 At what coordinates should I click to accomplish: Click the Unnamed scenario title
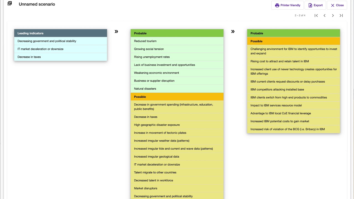[37, 4]
